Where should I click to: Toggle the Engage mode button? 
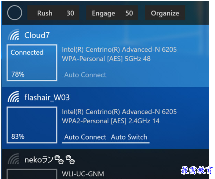tap(103, 13)
